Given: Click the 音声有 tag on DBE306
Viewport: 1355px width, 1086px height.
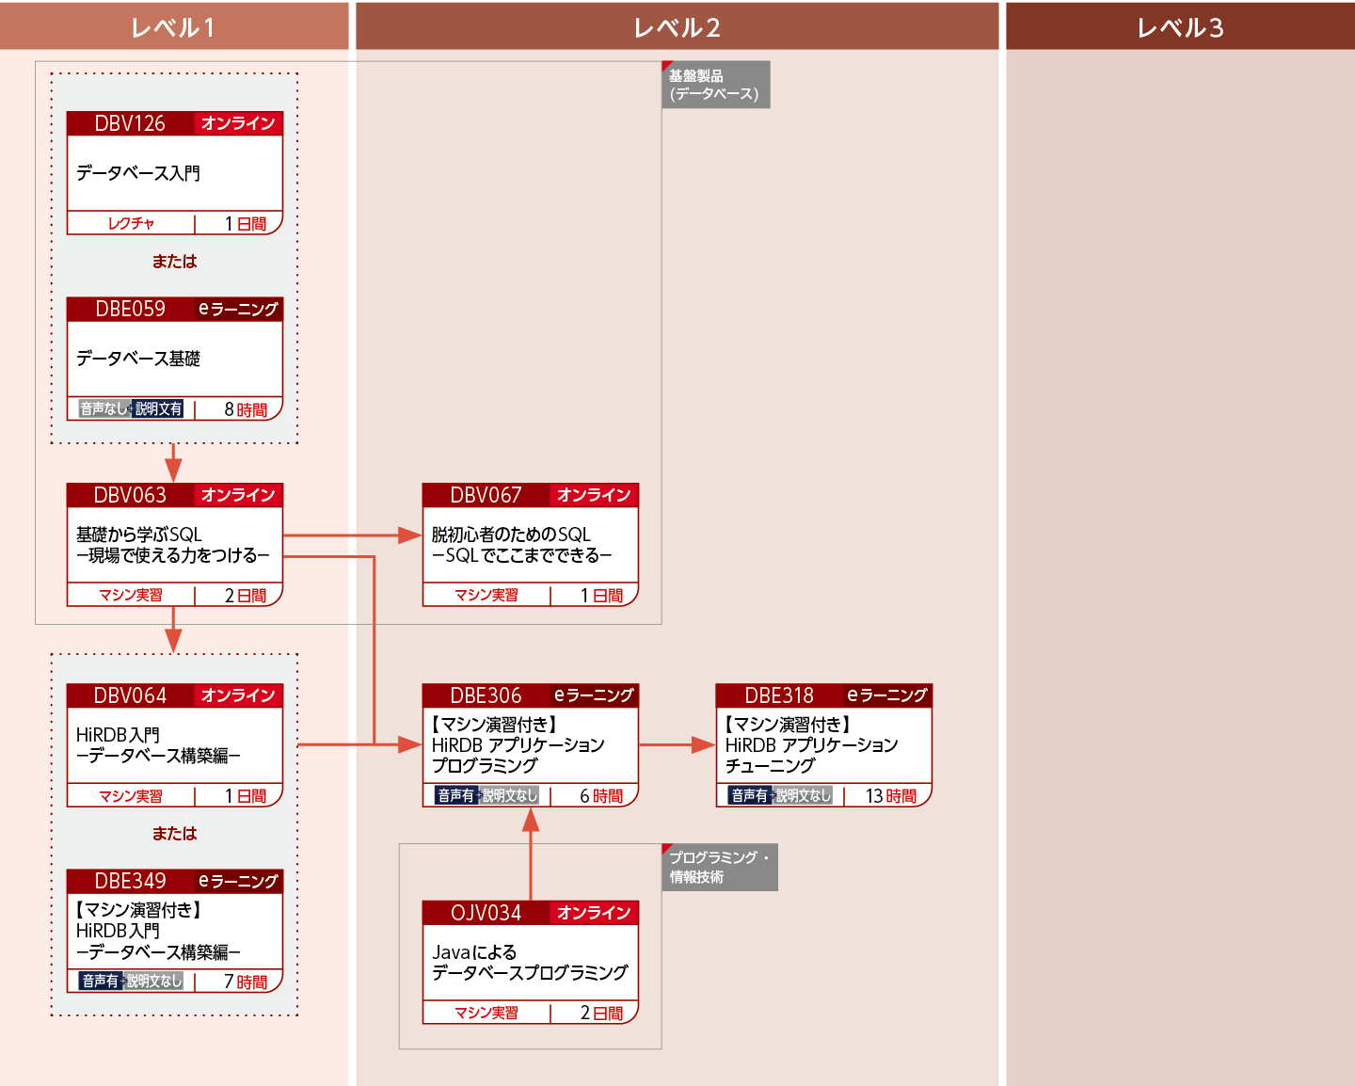Looking at the screenshot, I should (x=456, y=796).
